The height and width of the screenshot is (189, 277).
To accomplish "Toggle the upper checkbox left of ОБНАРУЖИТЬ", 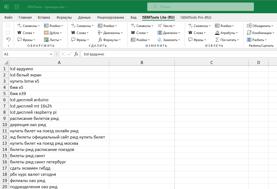I will pyautogui.click(x=8, y=26).
